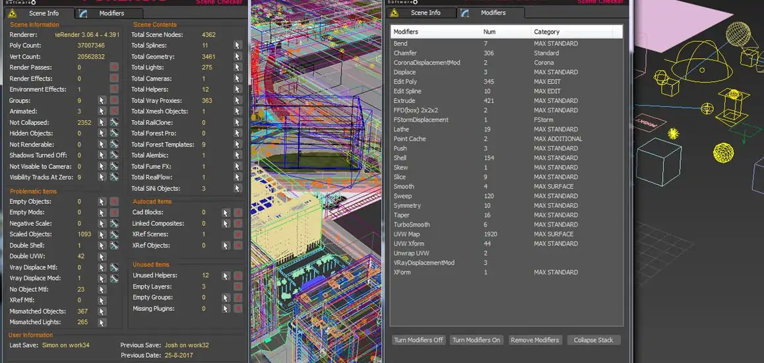The width and height of the screenshot is (764, 363).
Task: Click the fix icon for Vray Displace Mod
Action: [114, 279]
